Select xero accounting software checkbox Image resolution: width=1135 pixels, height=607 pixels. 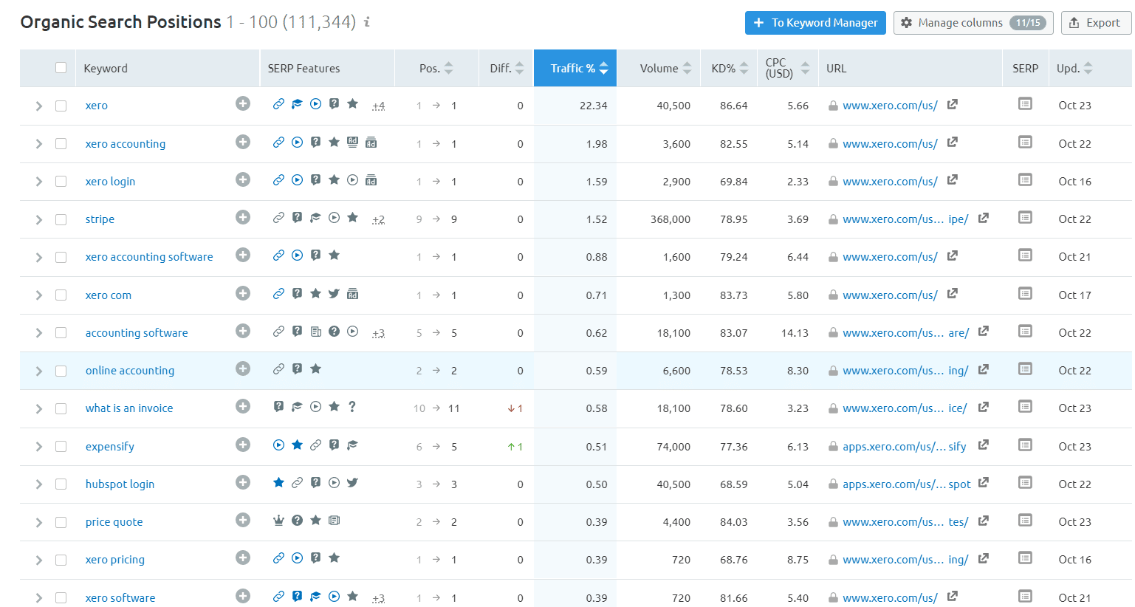coord(61,257)
